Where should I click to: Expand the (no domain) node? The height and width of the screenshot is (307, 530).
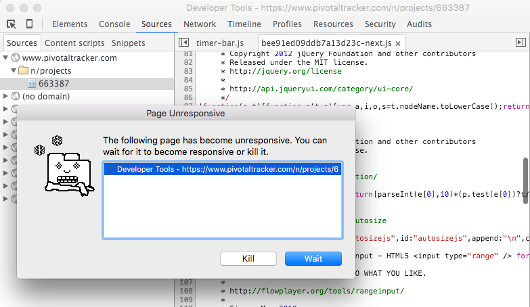pyautogui.click(x=5, y=96)
